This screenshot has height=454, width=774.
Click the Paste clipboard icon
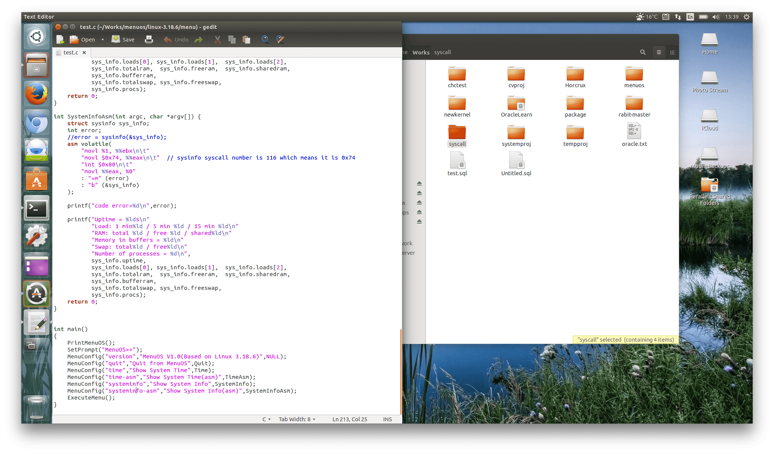tap(246, 40)
